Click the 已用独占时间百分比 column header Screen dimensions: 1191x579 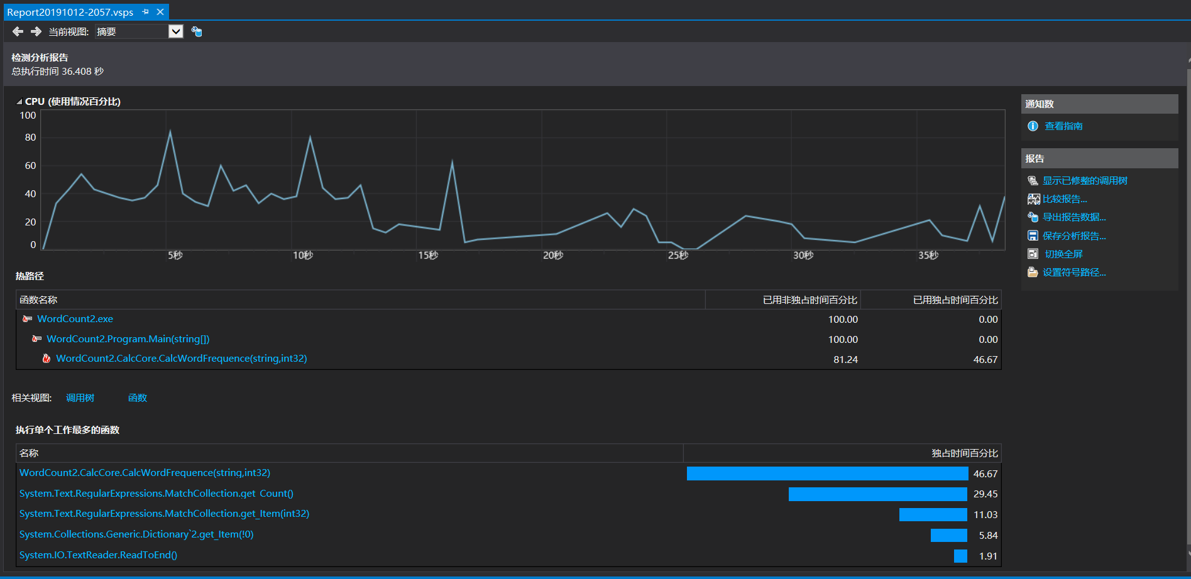(931, 300)
